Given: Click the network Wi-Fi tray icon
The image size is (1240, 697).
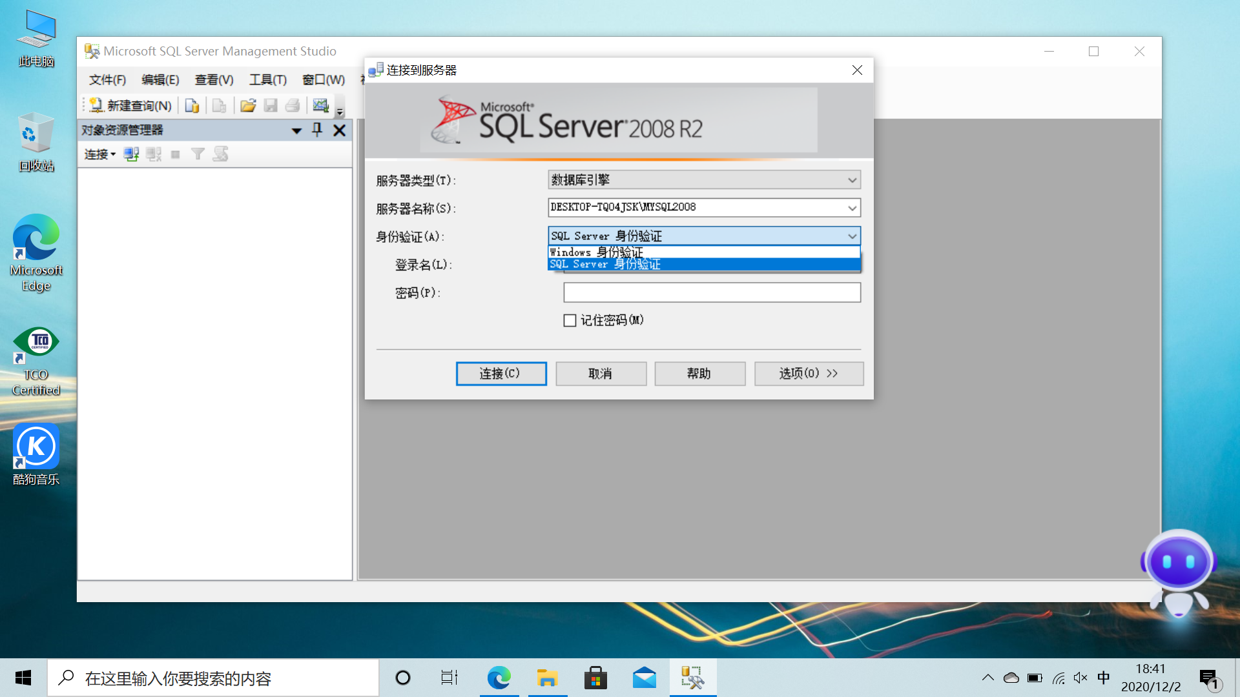Looking at the screenshot, I should (x=1059, y=678).
